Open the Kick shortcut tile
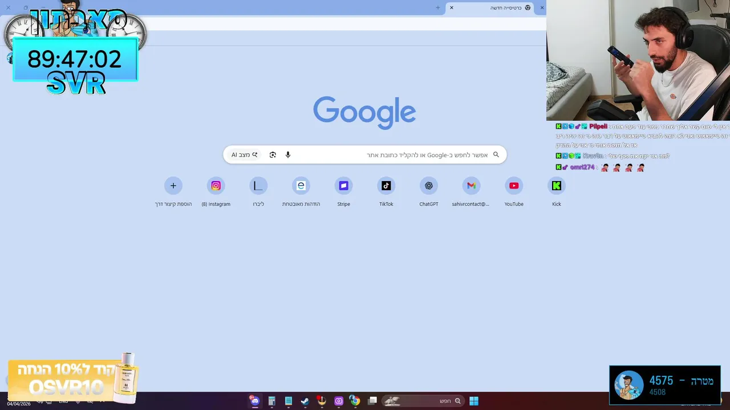 556,192
